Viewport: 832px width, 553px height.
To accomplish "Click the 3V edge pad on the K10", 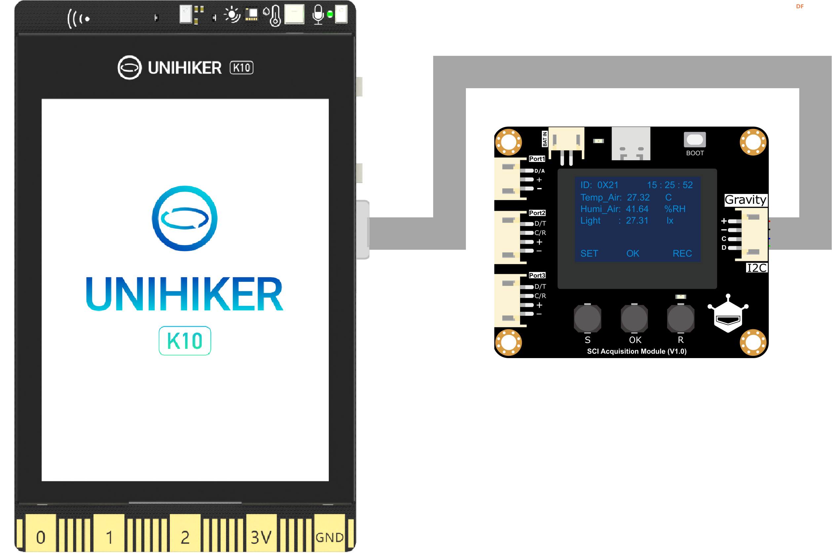I will [261, 533].
